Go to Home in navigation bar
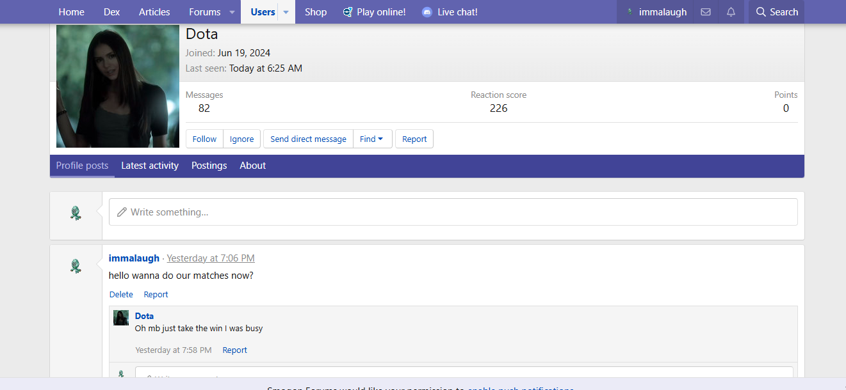Image resolution: width=846 pixels, height=390 pixels. click(x=71, y=12)
